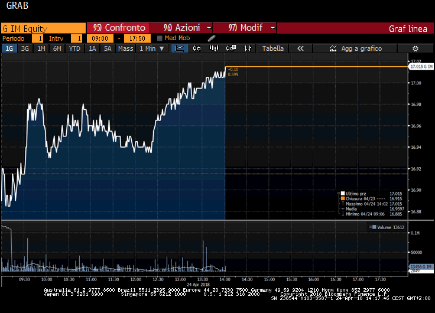Screen dimensions: 435x313
Task: Select the 1A period tab
Action: [92, 48]
